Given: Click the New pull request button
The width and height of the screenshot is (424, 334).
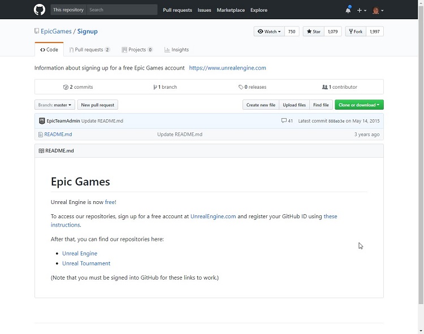Looking at the screenshot, I should coord(98,105).
